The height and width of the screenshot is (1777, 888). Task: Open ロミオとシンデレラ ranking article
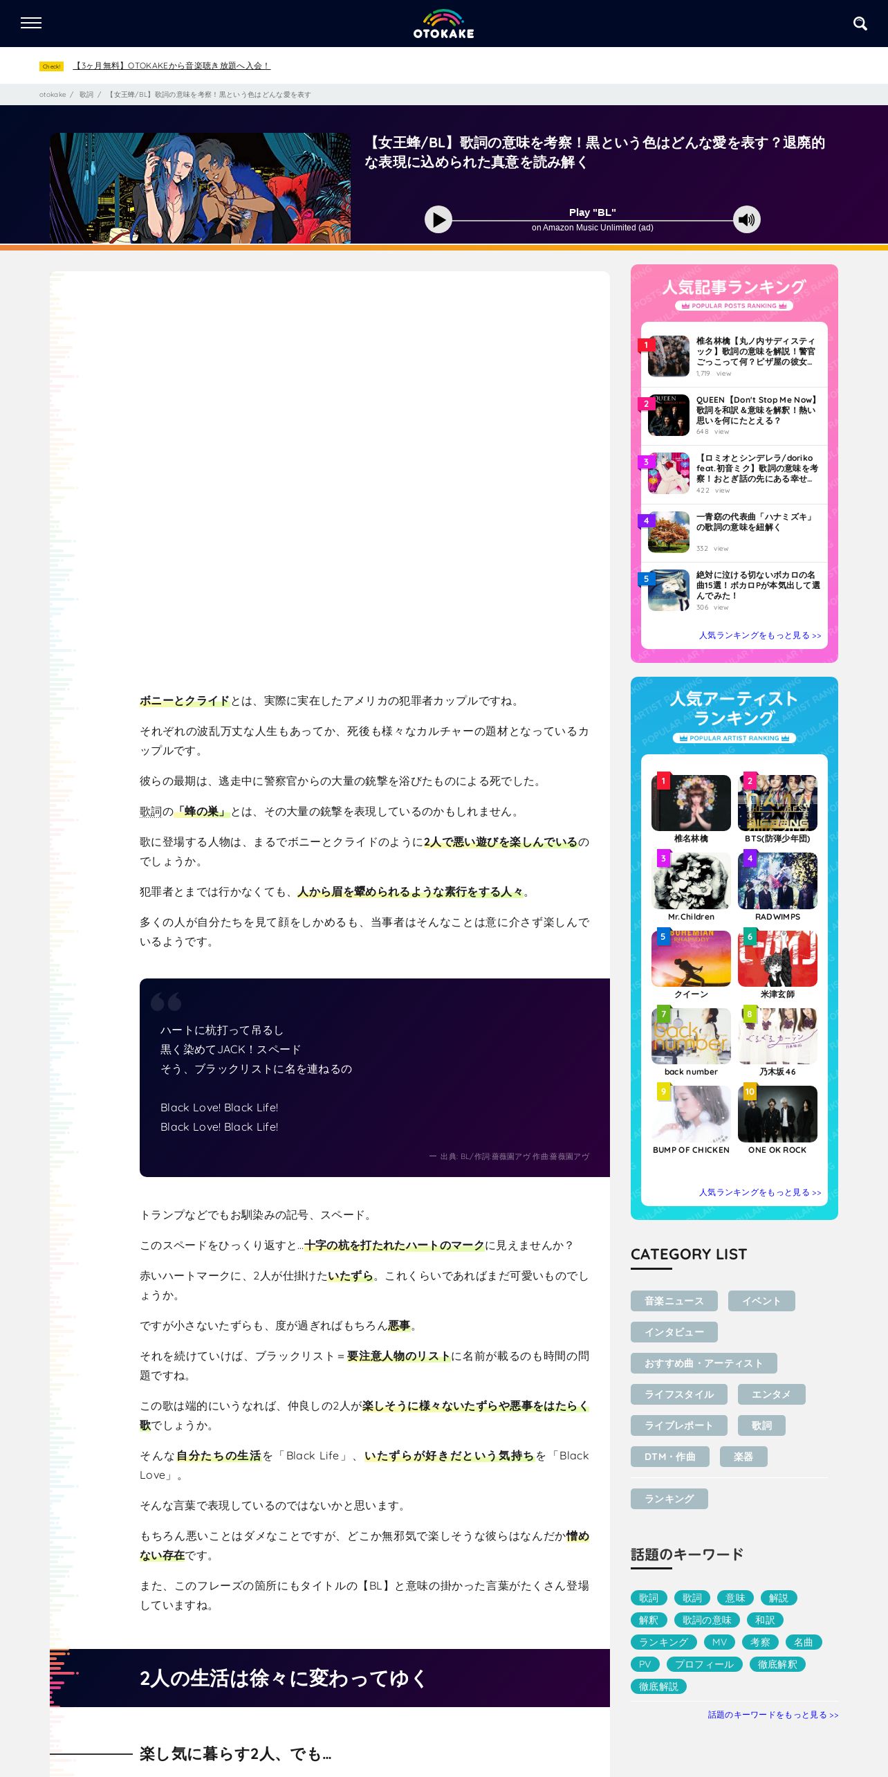point(756,468)
